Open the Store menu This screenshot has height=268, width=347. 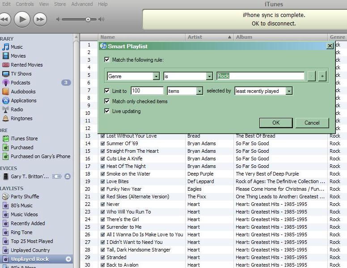pos(60,4)
